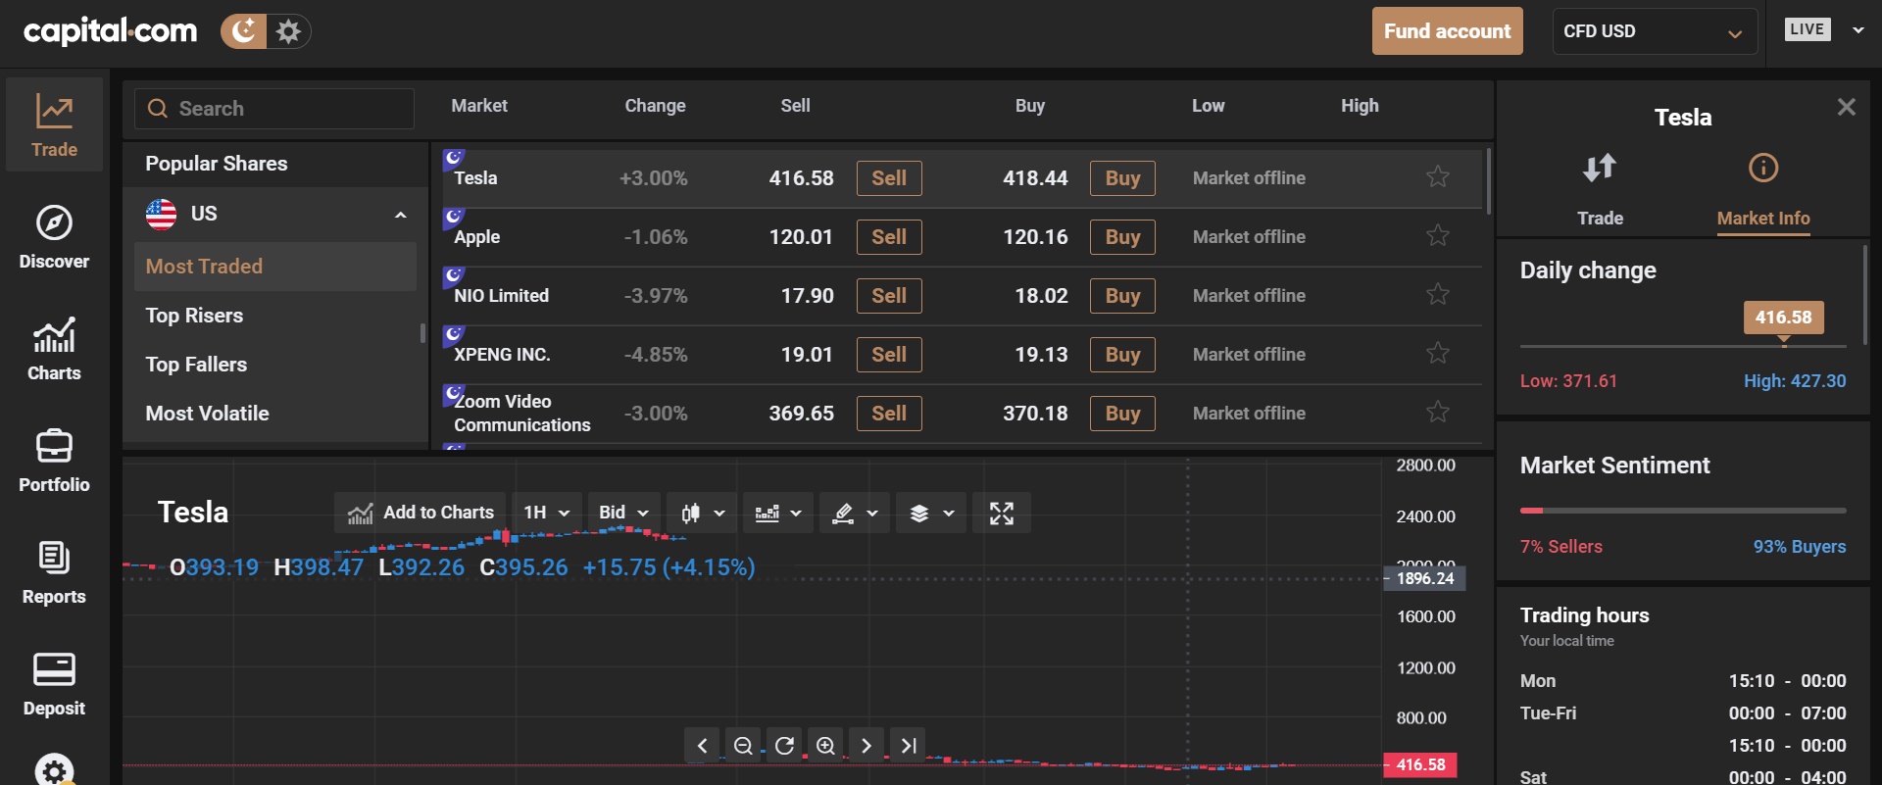This screenshot has width=1882, height=785.
Task: Close the Tesla info panel
Action: coord(1847,107)
